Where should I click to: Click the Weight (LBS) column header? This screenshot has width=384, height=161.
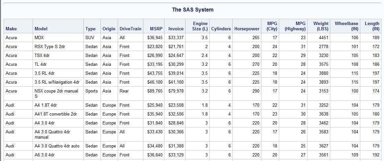(319, 26)
